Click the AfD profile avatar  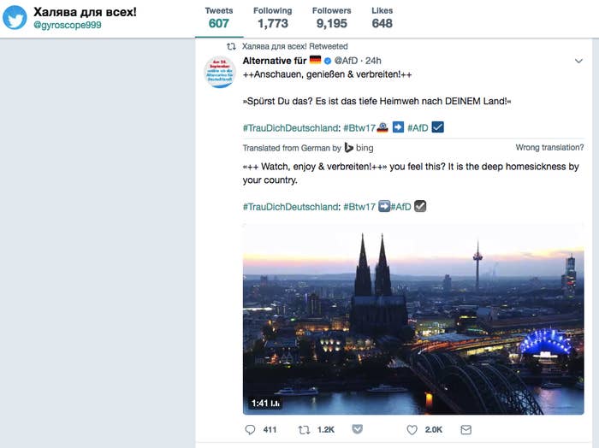220,72
